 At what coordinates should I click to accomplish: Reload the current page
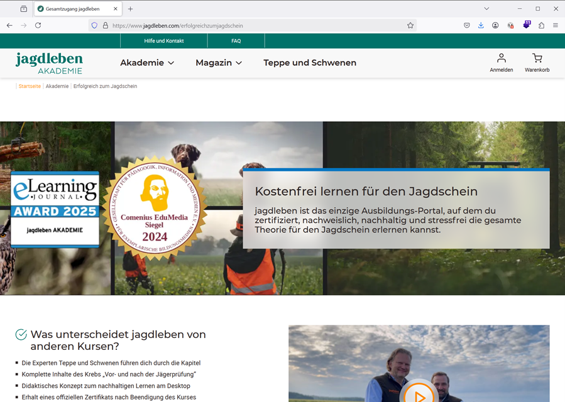[x=39, y=25]
